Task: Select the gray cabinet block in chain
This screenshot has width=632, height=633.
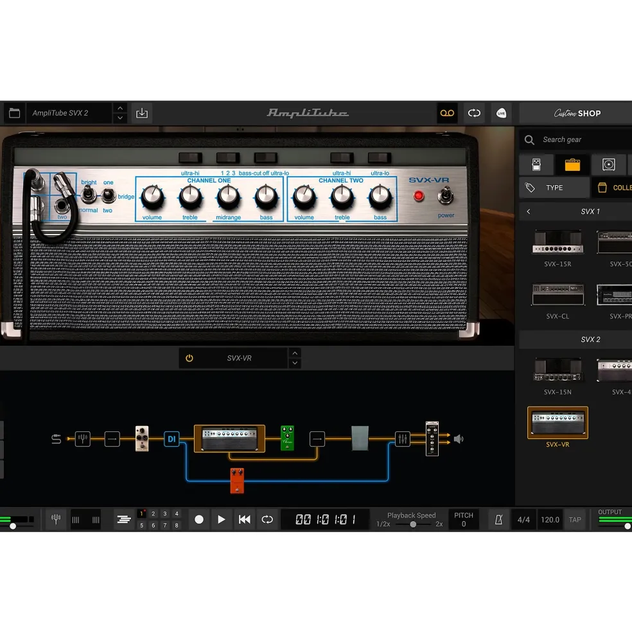Action: (360, 438)
